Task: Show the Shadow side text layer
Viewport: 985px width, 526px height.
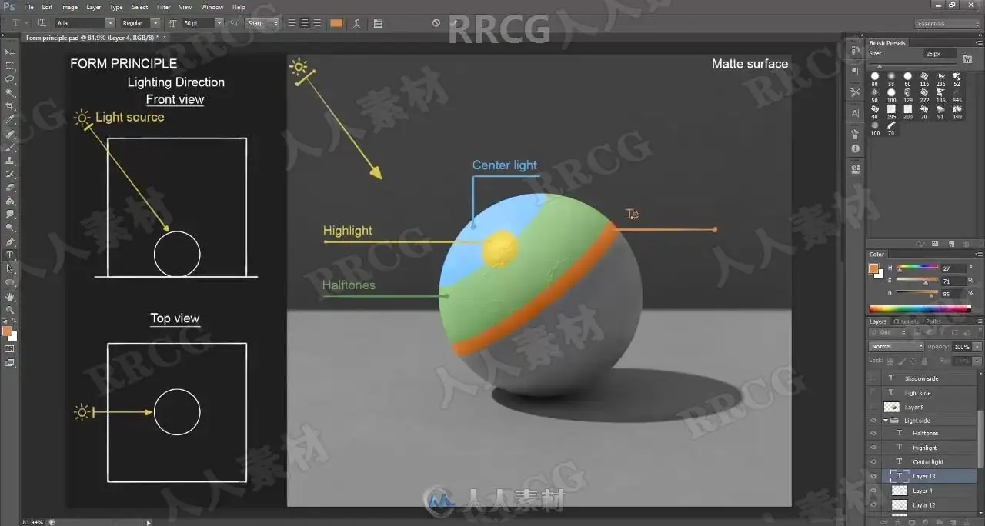Action: click(x=873, y=378)
